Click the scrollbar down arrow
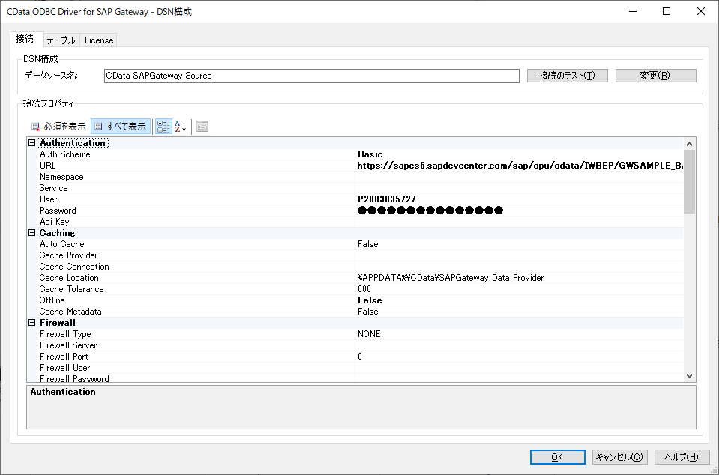The image size is (719, 475). click(x=689, y=376)
